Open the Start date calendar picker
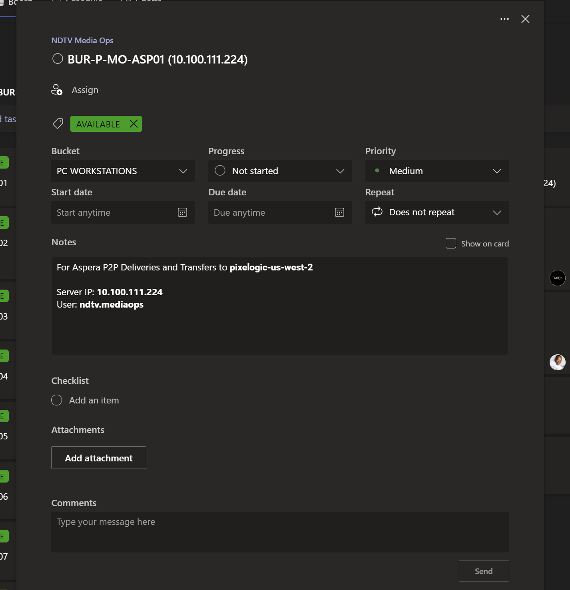Viewport: 570px width, 590px height. pos(182,213)
